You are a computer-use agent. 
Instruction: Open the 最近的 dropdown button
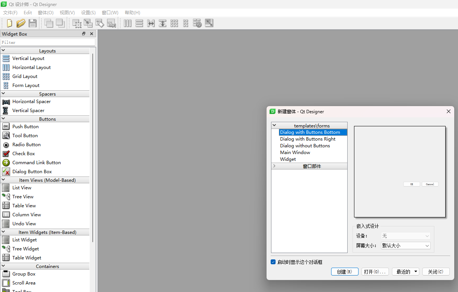point(405,272)
